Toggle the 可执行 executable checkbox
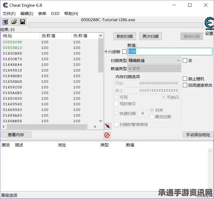The image size is (214, 199). (x=164, y=97)
